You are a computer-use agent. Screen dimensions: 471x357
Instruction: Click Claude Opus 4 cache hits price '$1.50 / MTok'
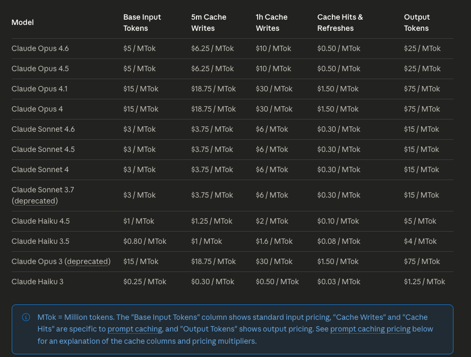[338, 109]
